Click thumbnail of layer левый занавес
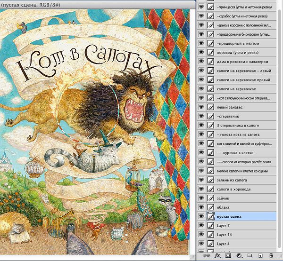Screen dimensions: 283x261 [210, 107]
